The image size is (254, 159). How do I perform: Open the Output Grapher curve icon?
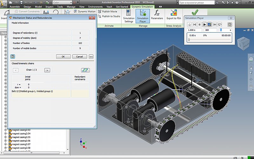tap(67, 12)
